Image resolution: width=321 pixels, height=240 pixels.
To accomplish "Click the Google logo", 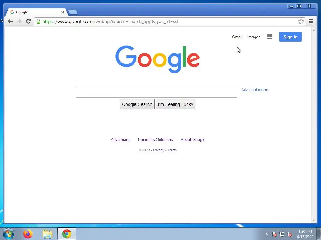I will (158, 59).
